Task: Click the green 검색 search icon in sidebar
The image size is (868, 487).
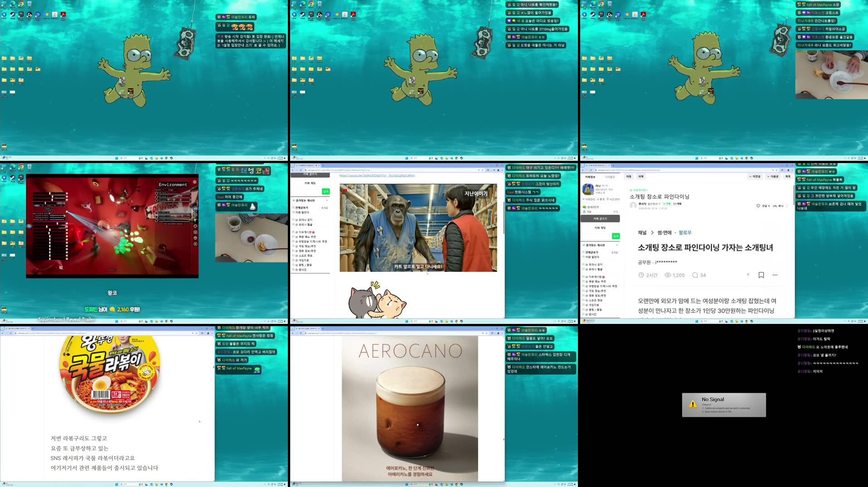Action: [x=616, y=236]
